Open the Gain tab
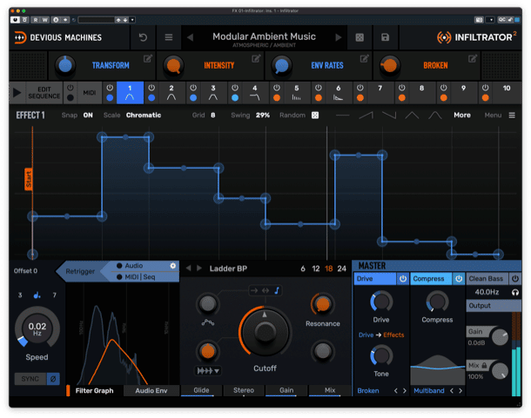The height and width of the screenshot is (418, 531). [x=286, y=390]
